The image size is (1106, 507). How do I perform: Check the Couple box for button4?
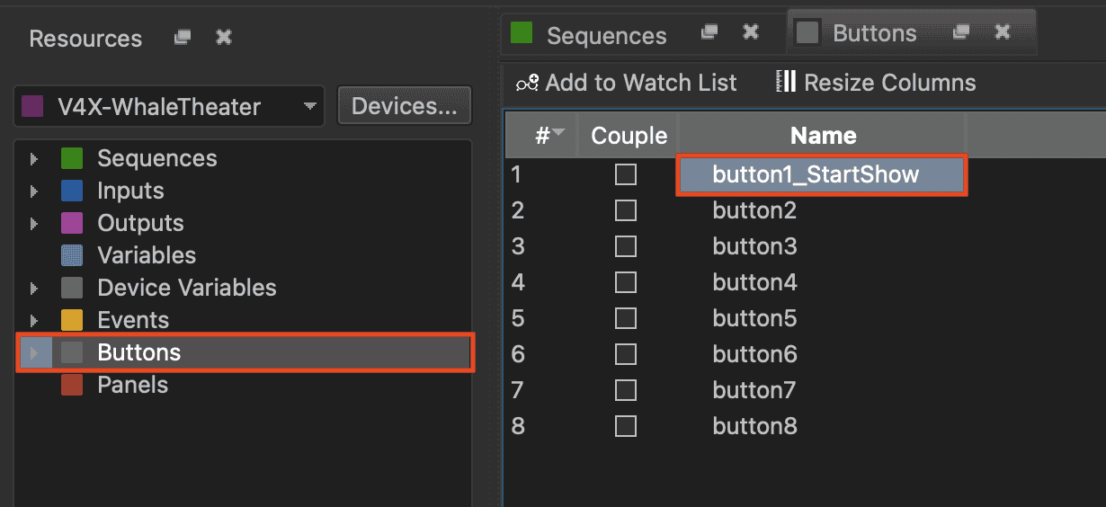point(626,282)
